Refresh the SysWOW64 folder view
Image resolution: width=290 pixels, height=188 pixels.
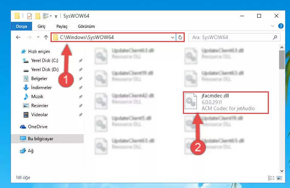[x=180, y=38]
